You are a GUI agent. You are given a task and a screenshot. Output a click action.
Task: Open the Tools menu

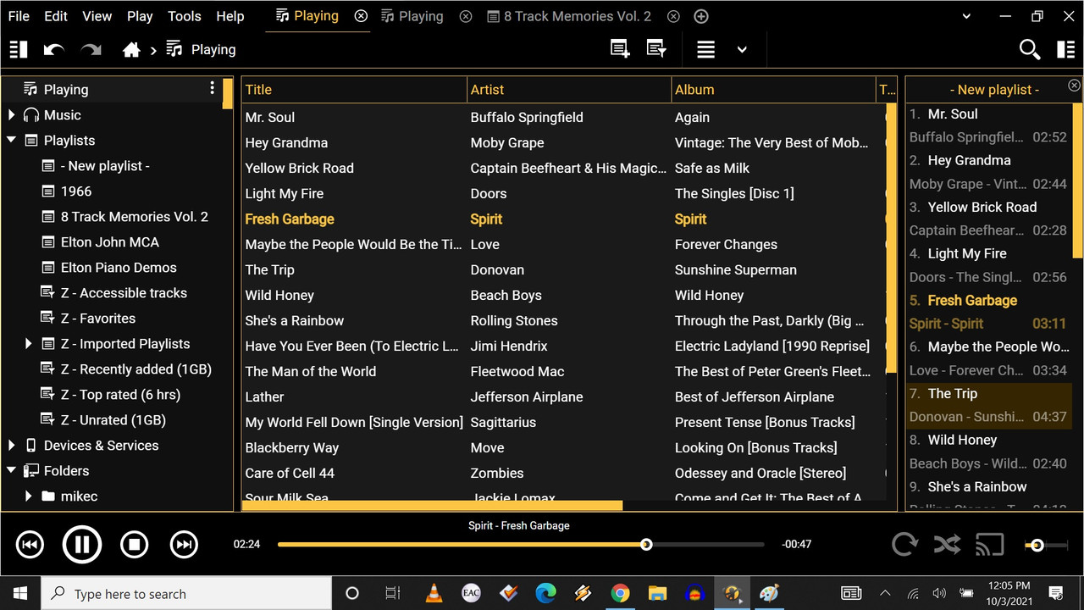(x=185, y=16)
